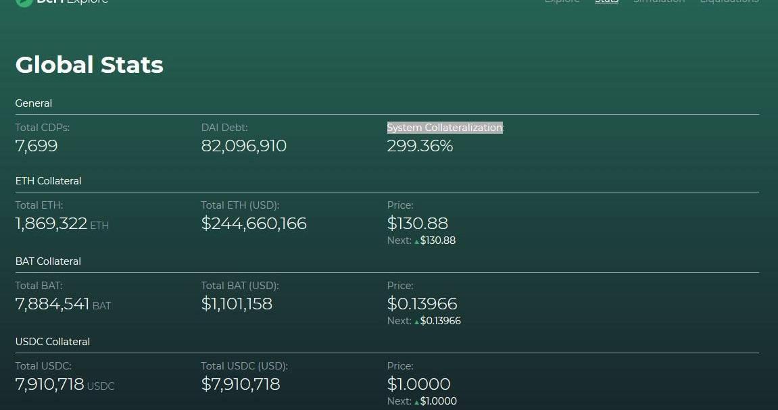
Task: Click the ETH price $130.88
Action: pos(417,224)
